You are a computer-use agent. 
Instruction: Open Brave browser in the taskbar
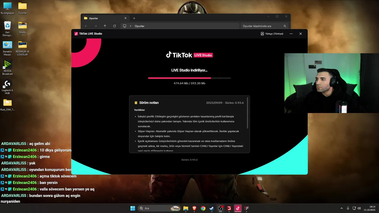point(194,208)
